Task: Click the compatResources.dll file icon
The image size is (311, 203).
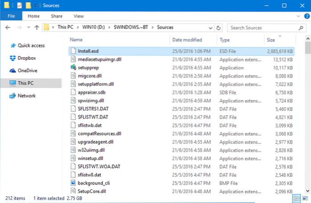Action: [x=74, y=134]
